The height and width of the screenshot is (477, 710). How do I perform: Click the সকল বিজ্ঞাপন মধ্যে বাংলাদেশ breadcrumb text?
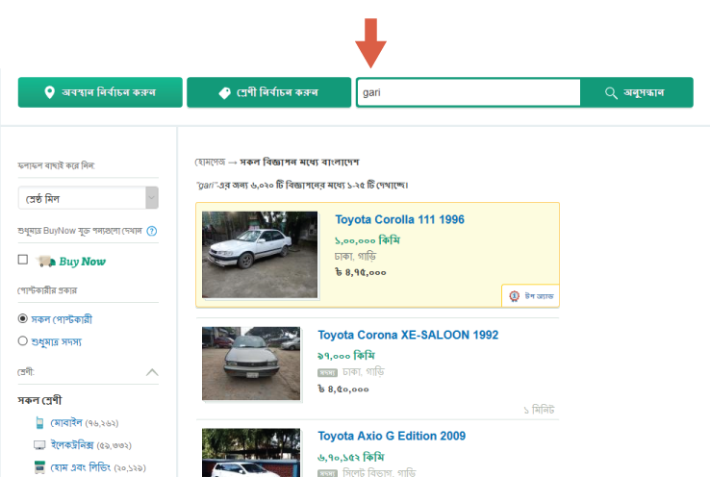click(299, 162)
